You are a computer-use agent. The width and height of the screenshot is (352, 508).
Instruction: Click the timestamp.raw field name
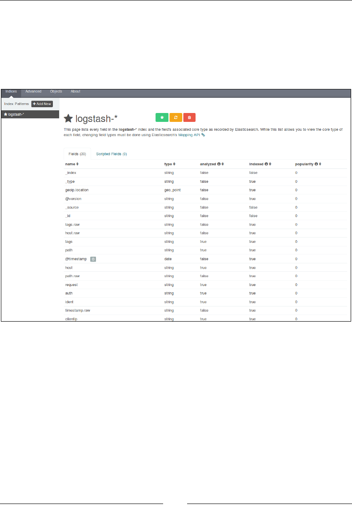[x=77, y=310]
